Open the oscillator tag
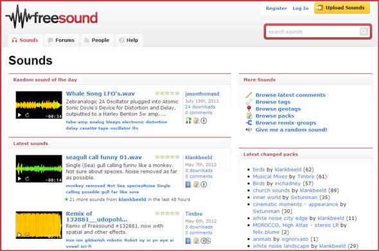 pyautogui.click(x=120, y=128)
